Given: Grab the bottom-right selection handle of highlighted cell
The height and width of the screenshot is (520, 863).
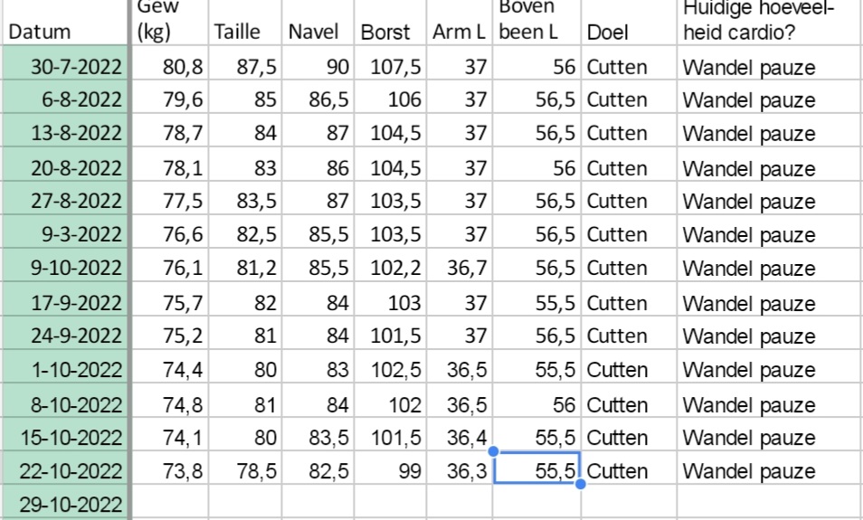Looking at the screenshot, I should pyautogui.click(x=580, y=484).
